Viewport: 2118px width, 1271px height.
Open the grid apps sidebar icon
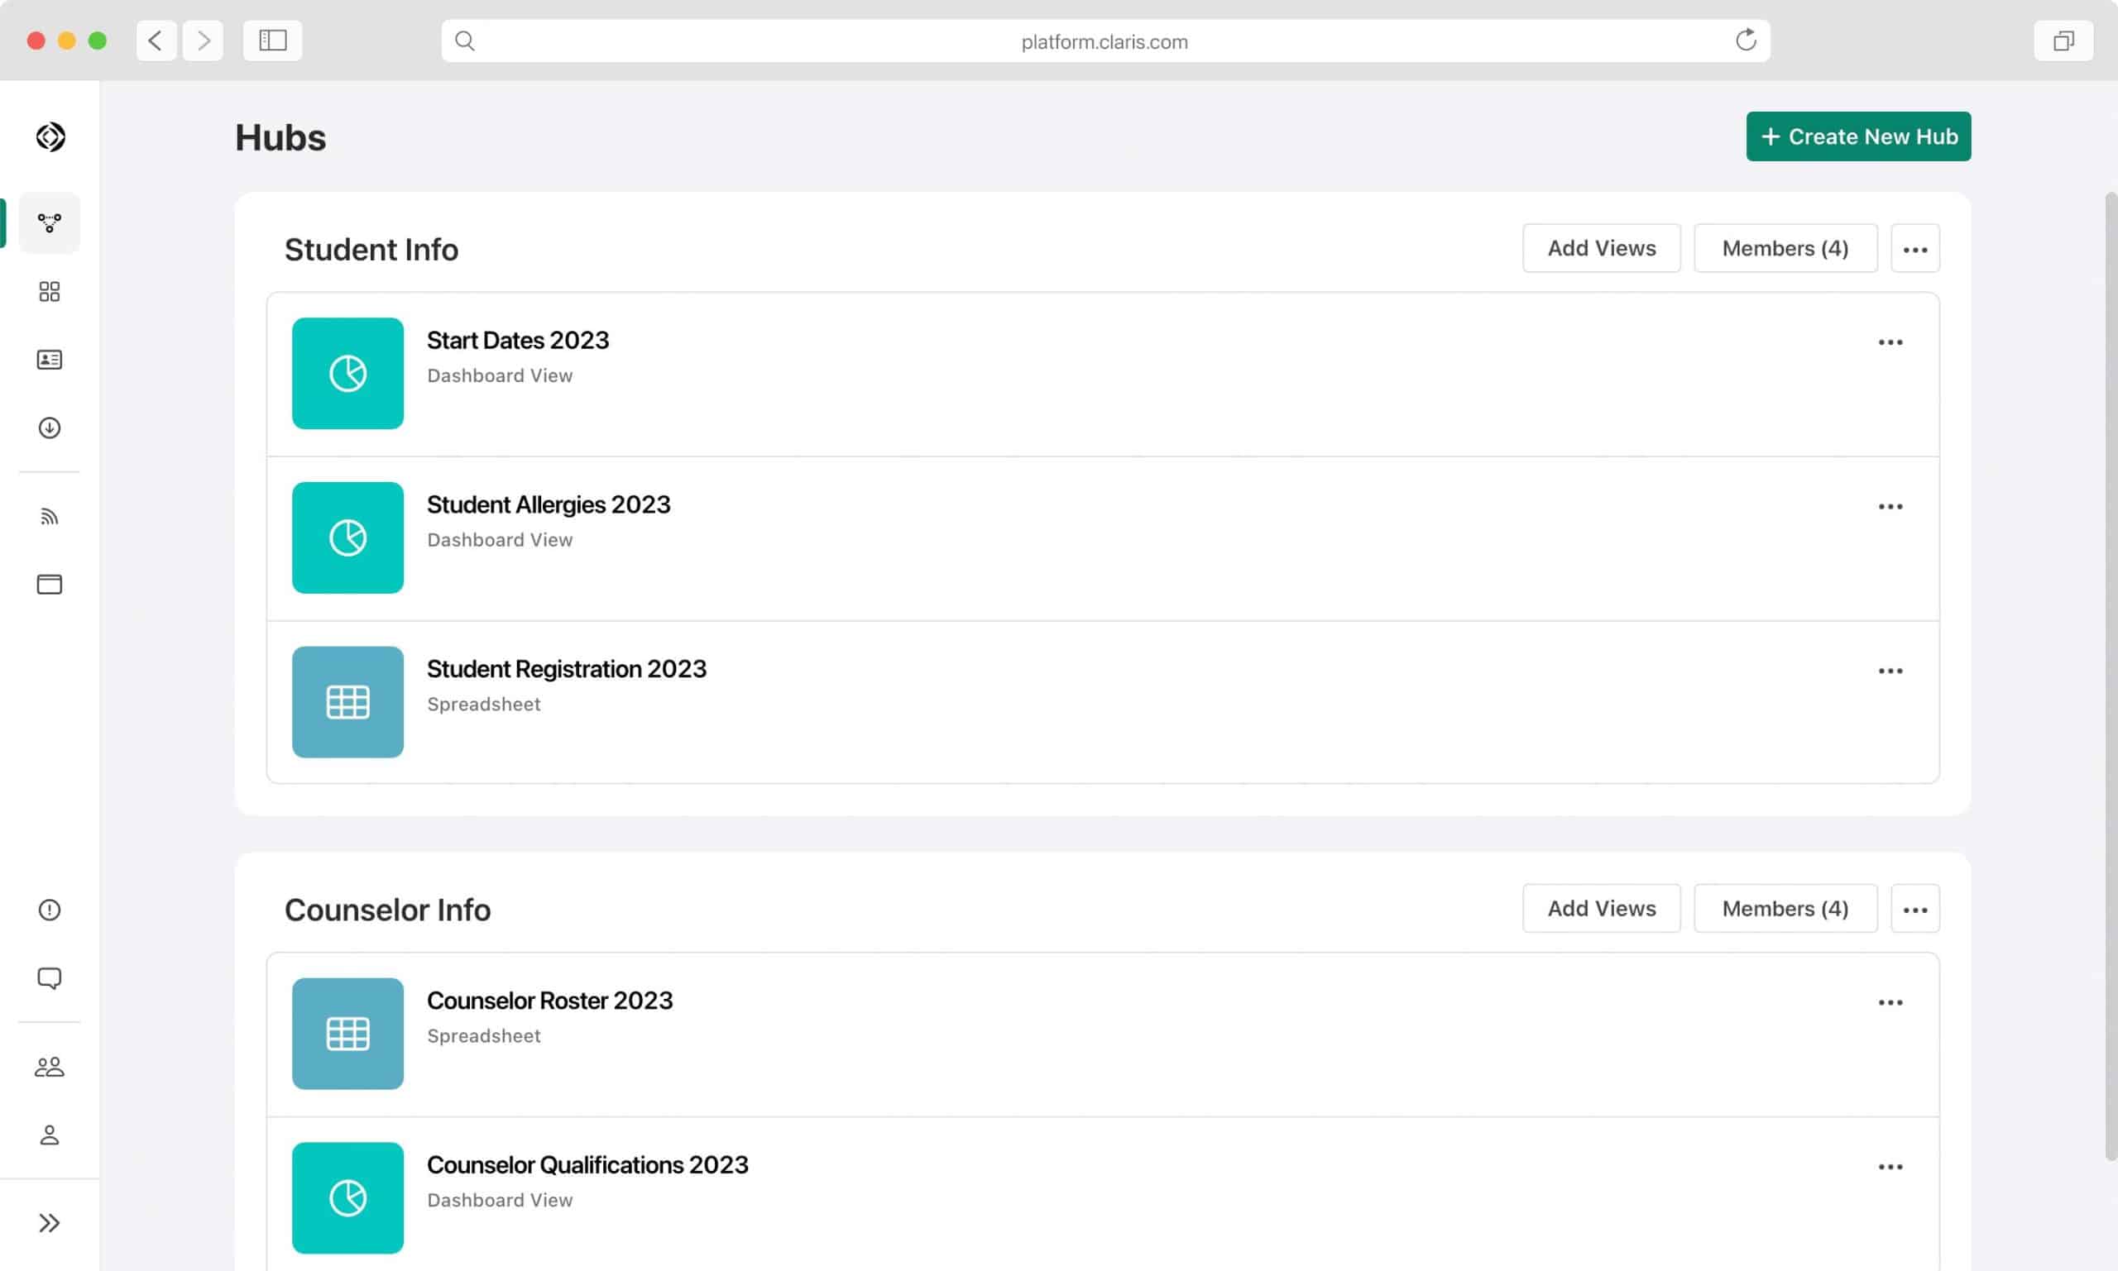pyautogui.click(x=50, y=291)
